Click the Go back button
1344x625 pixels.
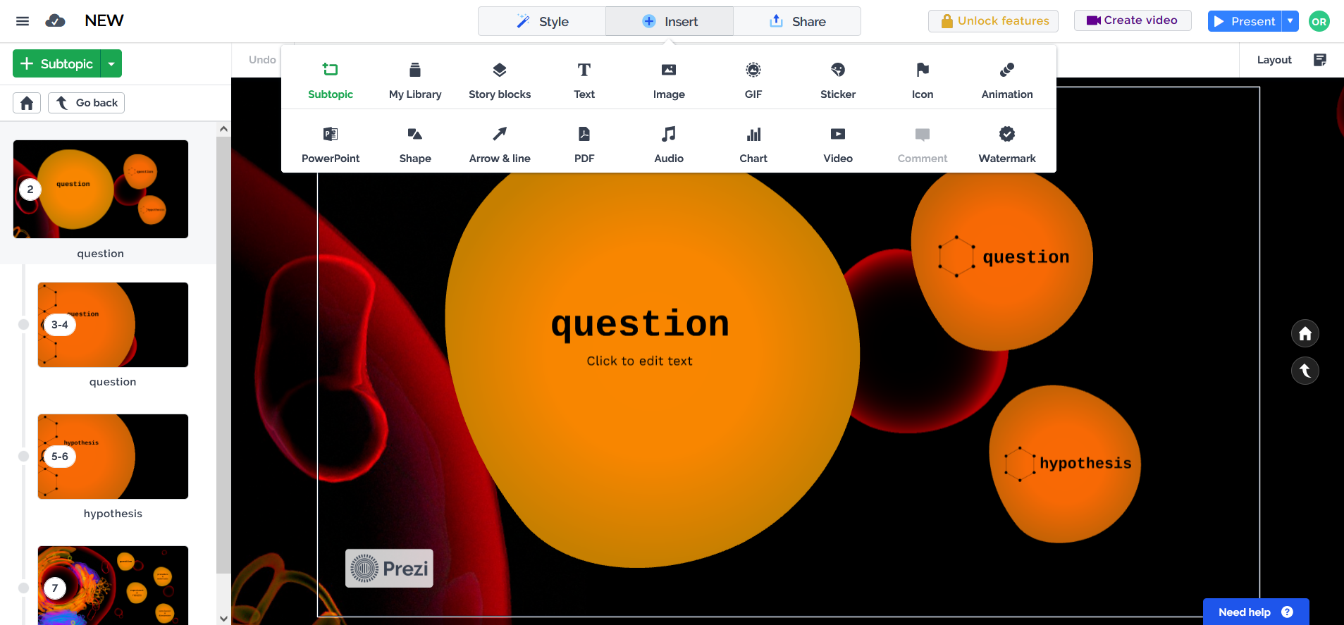tap(86, 103)
